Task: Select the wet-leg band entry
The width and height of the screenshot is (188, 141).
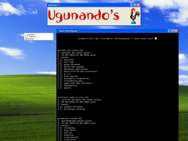Action: click(69, 62)
